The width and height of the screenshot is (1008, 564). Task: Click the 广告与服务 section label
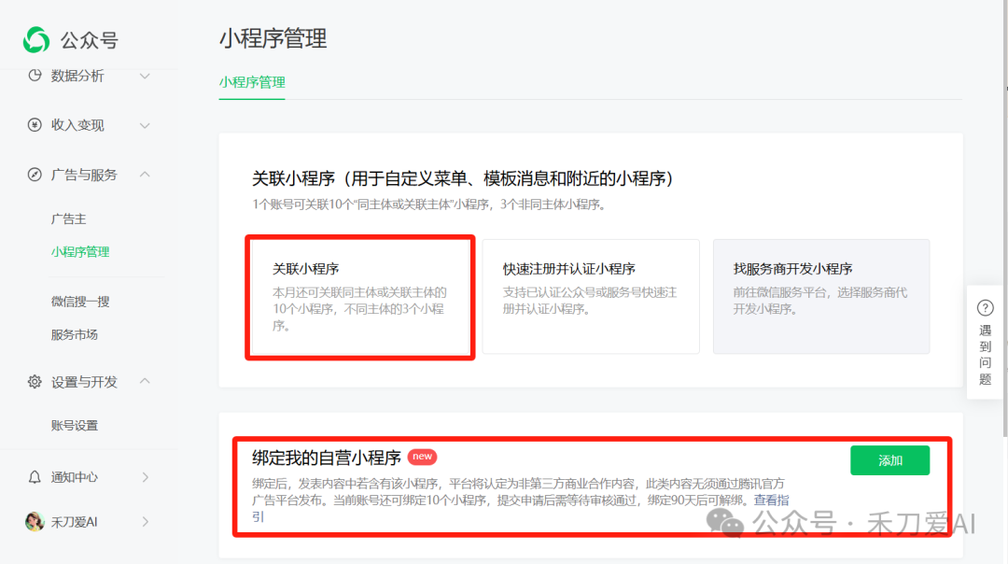pos(84,175)
